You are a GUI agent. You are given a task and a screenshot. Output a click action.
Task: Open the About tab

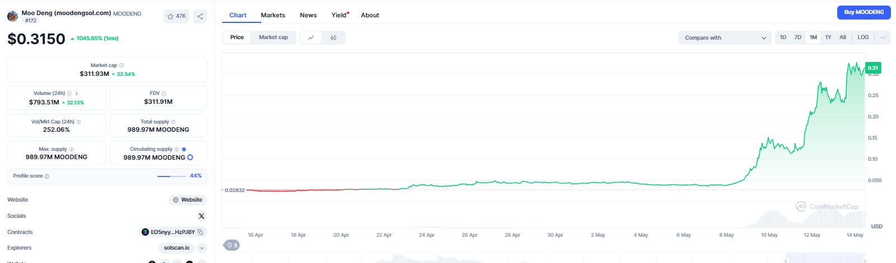[x=370, y=15]
